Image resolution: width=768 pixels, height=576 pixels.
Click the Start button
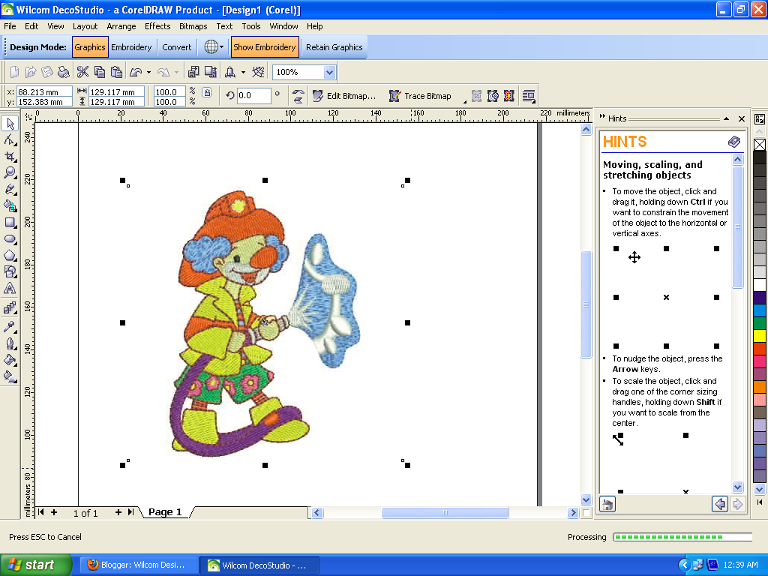[x=36, y=565]
